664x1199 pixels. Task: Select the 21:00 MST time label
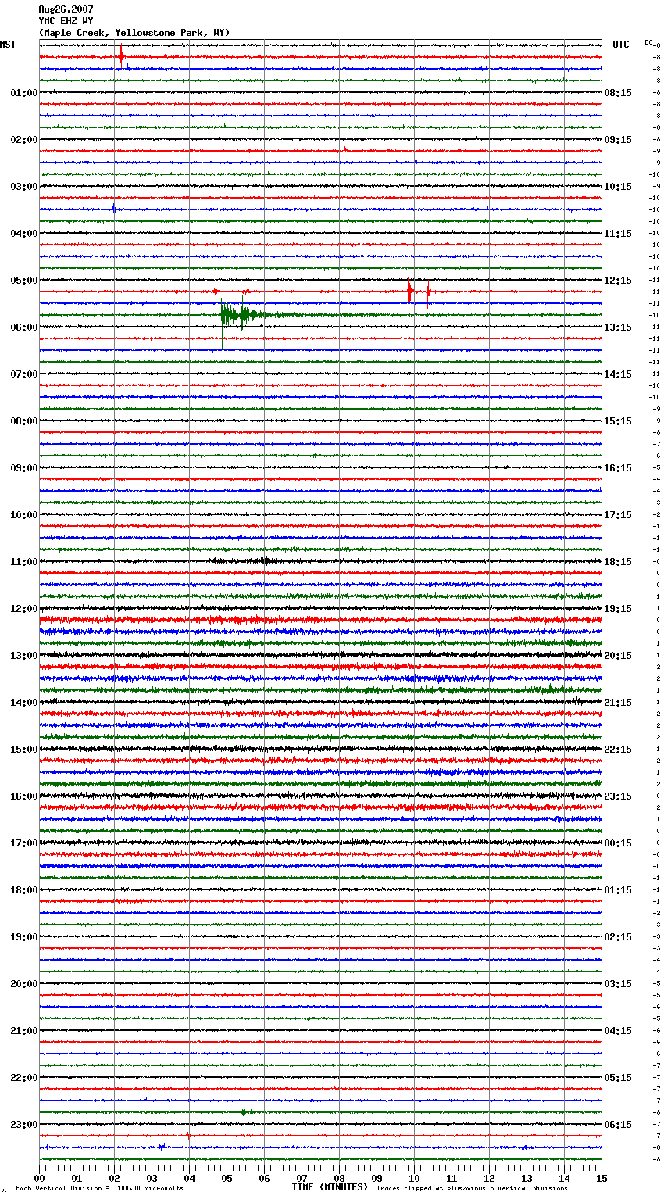point(24,1031)
